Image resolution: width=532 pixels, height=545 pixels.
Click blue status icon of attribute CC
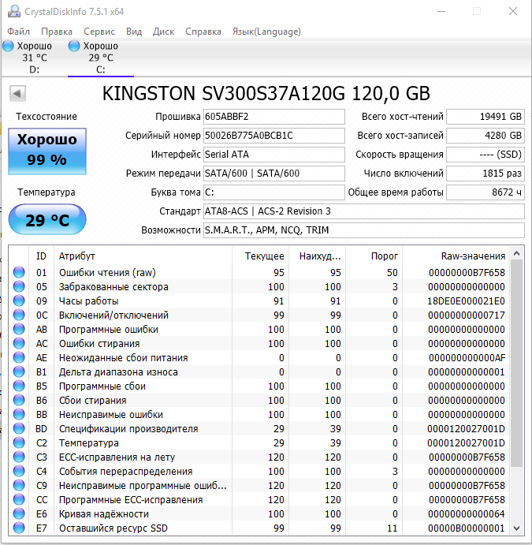[19, 500]
